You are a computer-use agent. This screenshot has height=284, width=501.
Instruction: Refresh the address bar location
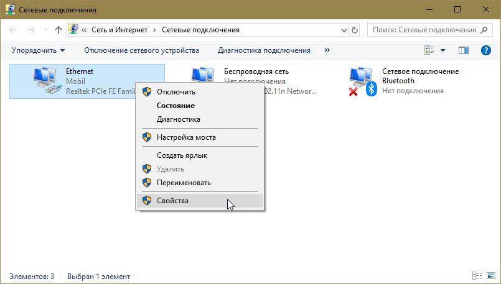click(355, 30)
